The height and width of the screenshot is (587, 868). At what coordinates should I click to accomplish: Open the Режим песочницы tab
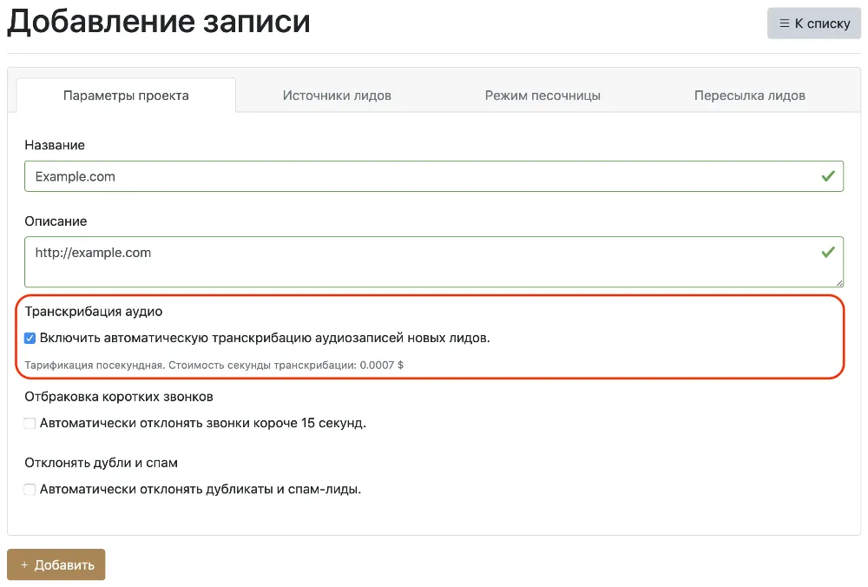(x=542, y=96)
